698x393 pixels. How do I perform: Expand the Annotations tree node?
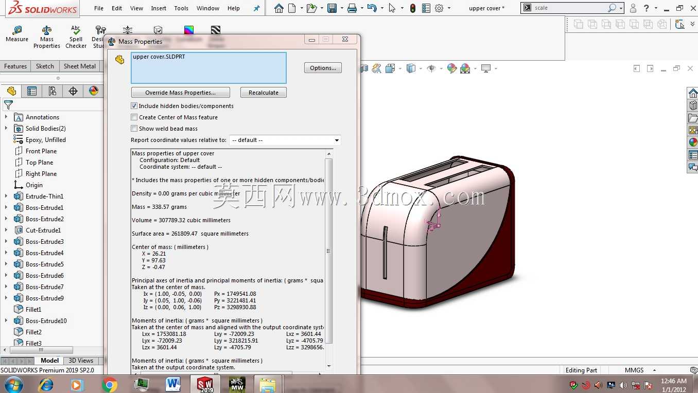click(6, 117)
